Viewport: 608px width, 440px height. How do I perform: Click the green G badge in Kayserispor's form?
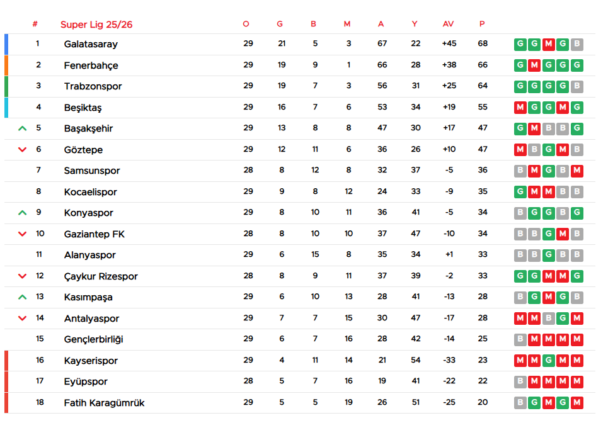click(548, 361)
